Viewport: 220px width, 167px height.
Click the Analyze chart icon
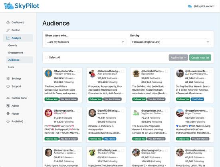click(8, 38)
